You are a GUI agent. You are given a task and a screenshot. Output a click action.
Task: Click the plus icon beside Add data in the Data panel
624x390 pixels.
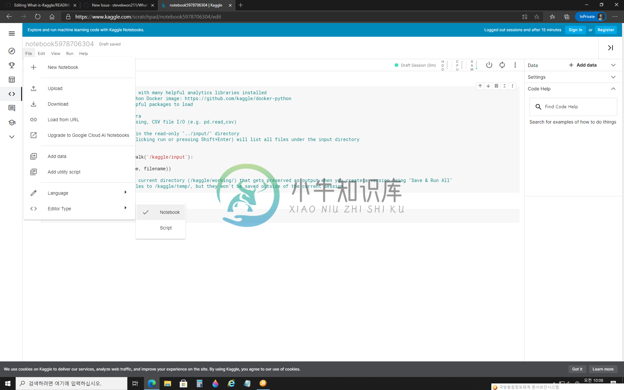(x=571, y=65)
